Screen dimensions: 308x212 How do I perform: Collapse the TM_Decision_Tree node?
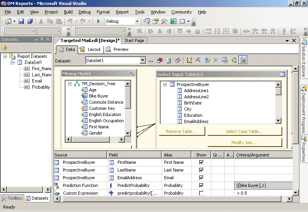click(x=70, y=84)
